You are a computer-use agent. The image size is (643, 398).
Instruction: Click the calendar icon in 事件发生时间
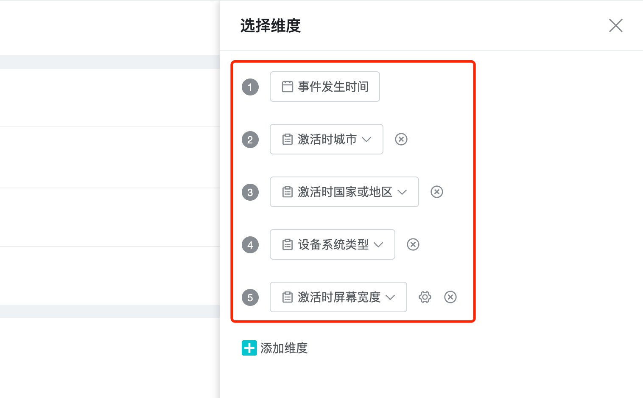point(288,87)
